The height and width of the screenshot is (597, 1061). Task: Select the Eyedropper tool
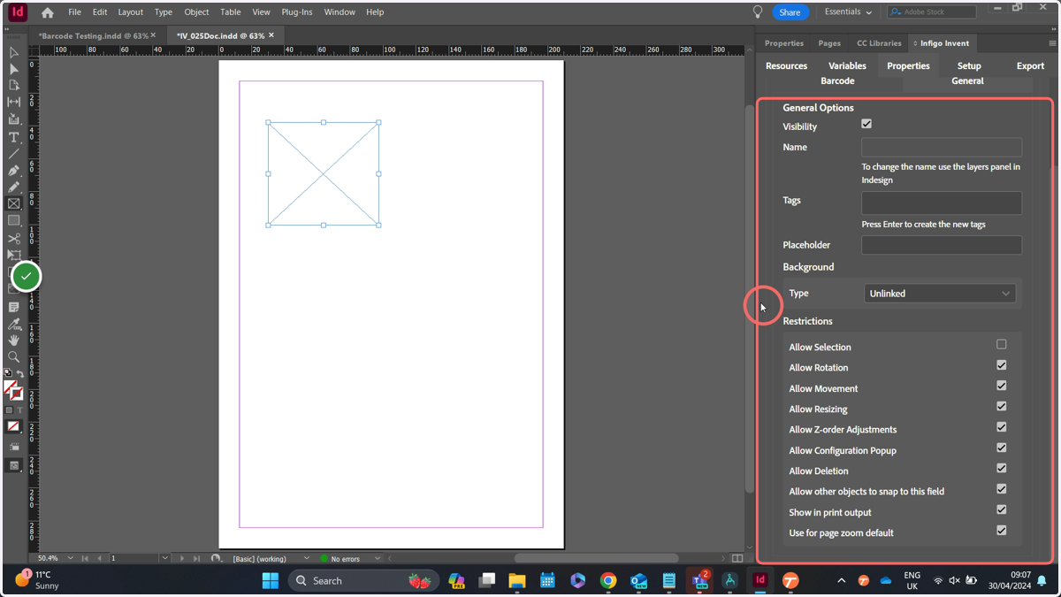click(14, 324)
